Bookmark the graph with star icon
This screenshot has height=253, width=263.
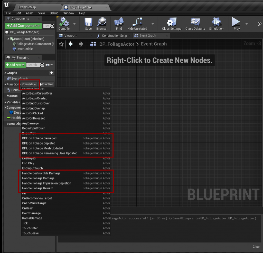click(x=61, y=44)
